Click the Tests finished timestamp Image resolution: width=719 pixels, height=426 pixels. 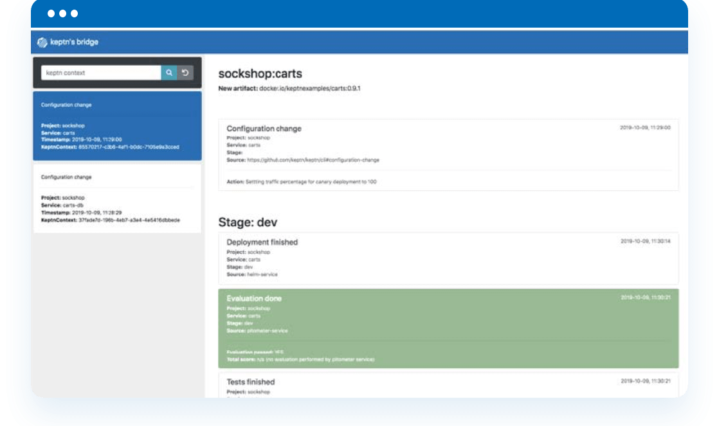[x=645, y=381]
